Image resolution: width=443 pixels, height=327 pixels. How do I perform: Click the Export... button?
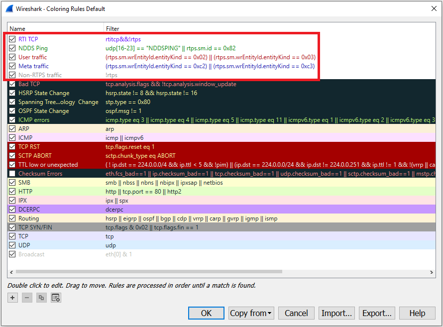[x=377, y=313]
